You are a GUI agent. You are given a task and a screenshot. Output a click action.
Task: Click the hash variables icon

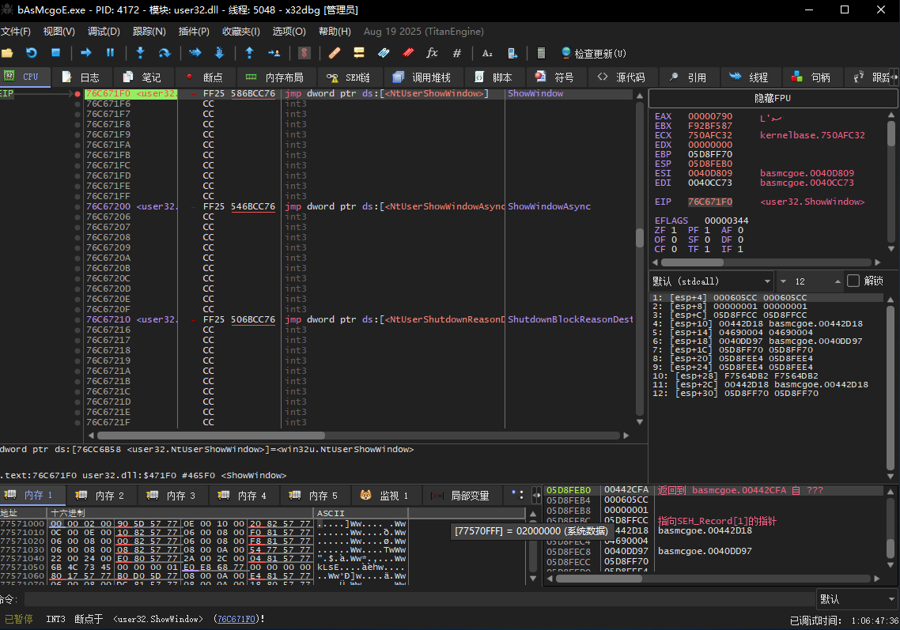coord(457,54)
